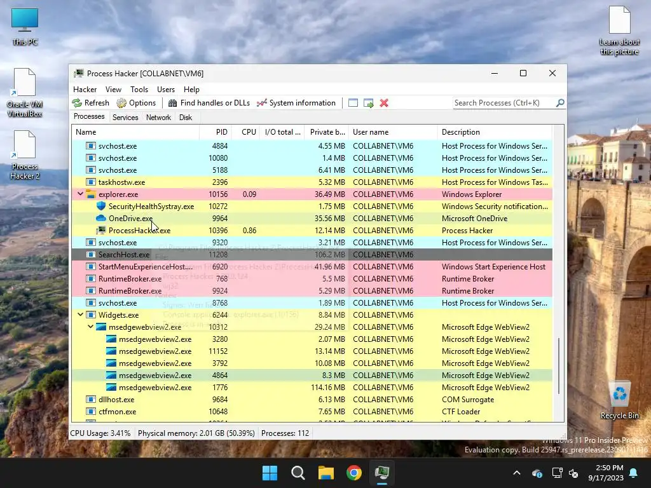Open Learn about this picture icon

coord(619,30)
